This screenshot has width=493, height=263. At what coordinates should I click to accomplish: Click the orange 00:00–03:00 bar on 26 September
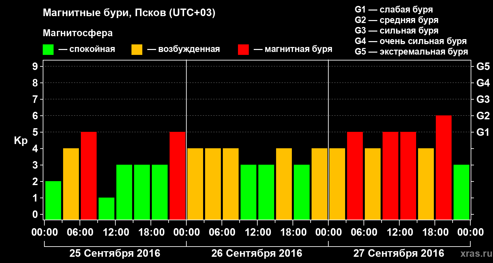(195, 184)
